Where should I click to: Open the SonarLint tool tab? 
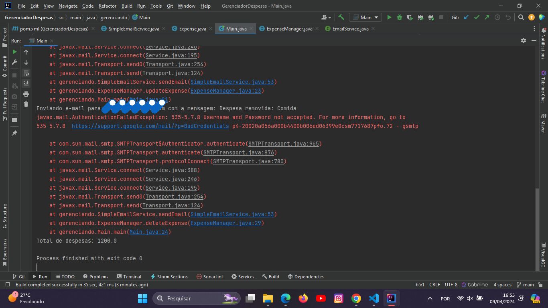click(210, 277)
